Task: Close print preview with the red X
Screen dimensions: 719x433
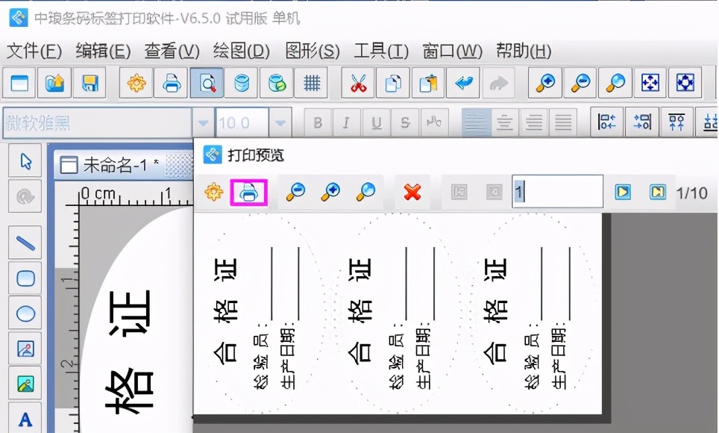Action: [x=412, y=192]
